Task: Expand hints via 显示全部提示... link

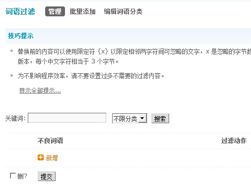Action: (40, 91)
